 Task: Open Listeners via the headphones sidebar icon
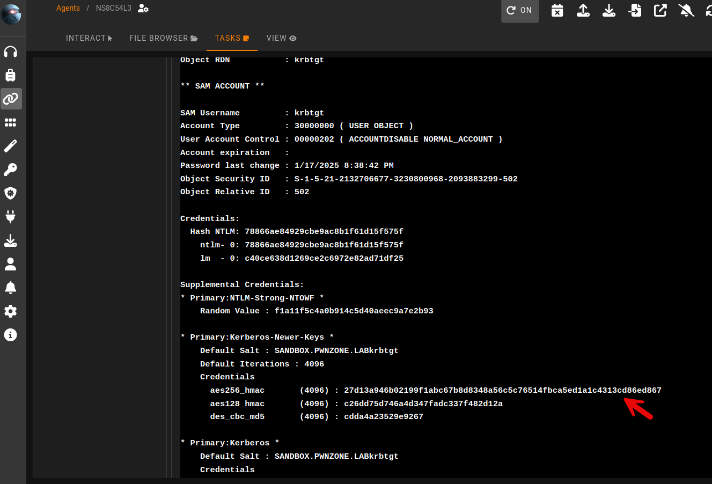pos(11,52)
